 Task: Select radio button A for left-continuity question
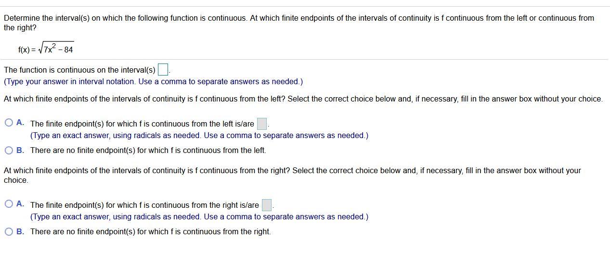[9, 122]
